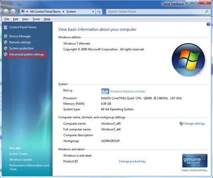Click All Control Panel Items in breadcrumb
The width and height of the screenshot is (213, 178).
pos(45,12)
